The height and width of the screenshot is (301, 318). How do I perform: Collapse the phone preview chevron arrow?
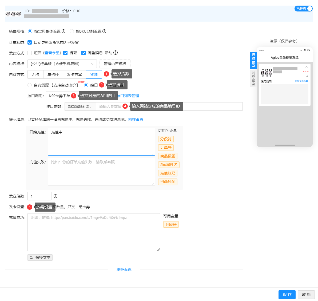(307, 67)
